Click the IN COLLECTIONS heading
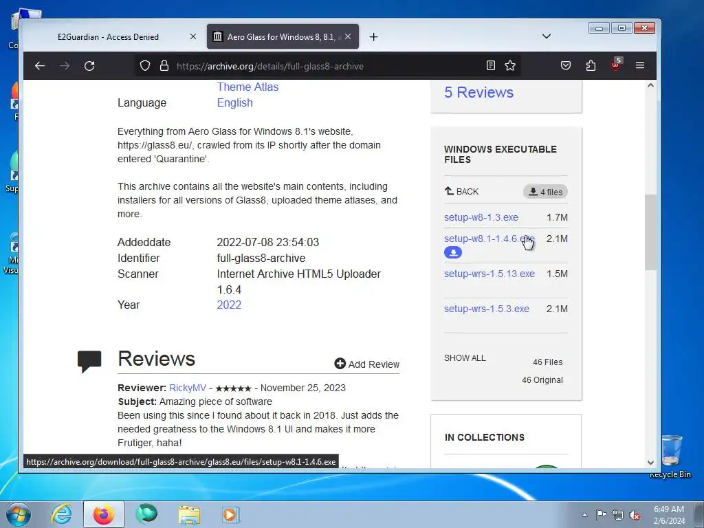Viewport: 704px width, 528px height. [x=485, y=437]
